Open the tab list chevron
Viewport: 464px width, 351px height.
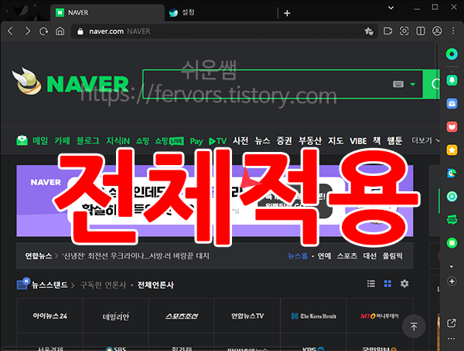click(x=391, y=8)
